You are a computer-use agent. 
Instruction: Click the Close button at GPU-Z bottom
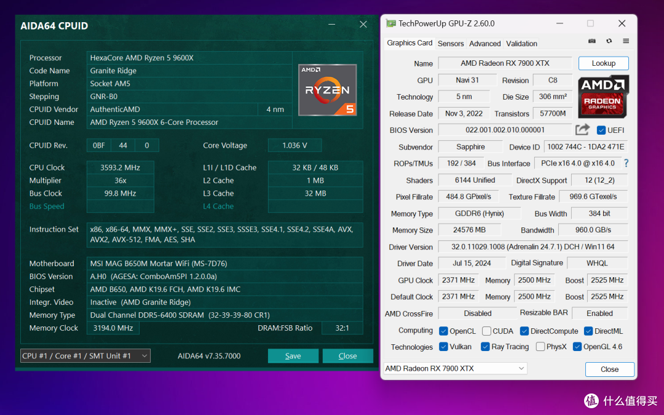609,370
